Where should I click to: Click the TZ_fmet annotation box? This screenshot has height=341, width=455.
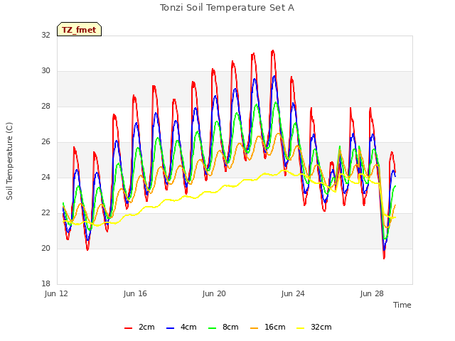point(79,29)
